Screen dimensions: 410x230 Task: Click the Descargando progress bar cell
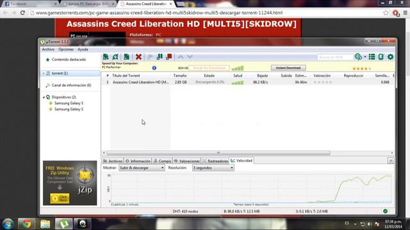(x=210, y=82)
